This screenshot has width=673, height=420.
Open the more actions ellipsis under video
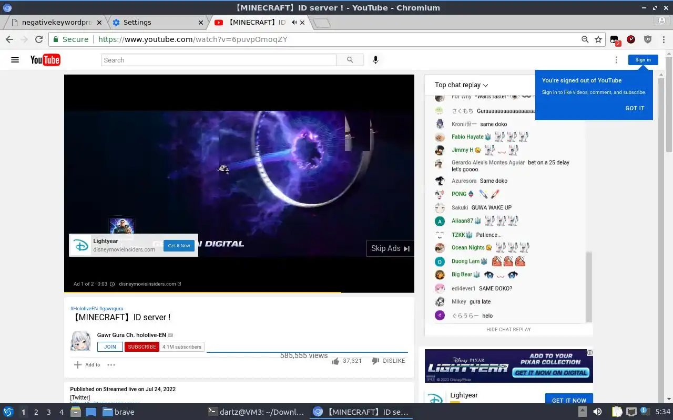coord(111,365)
